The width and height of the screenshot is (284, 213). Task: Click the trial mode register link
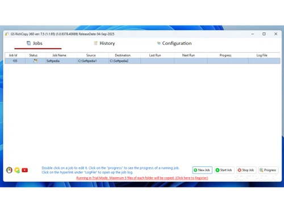[142, 178]
